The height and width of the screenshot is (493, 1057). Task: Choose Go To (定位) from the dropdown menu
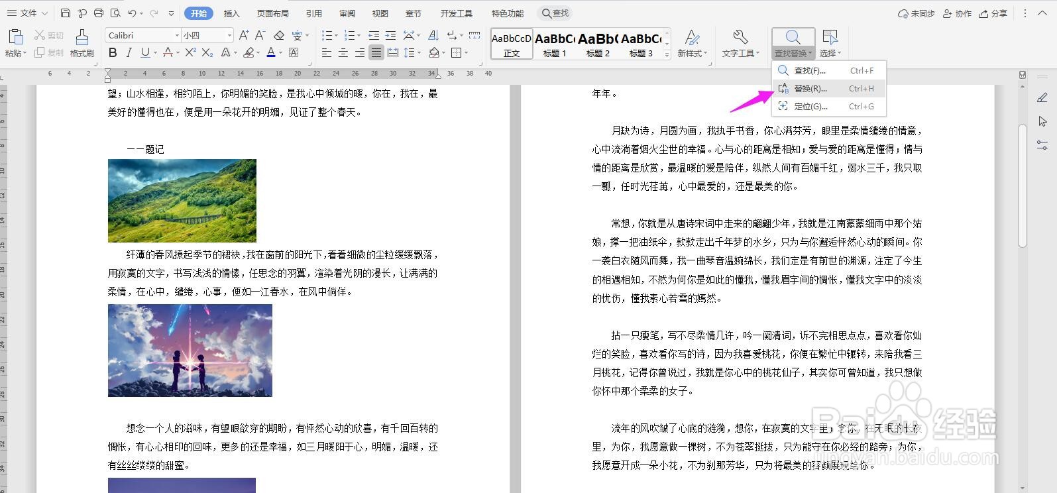[x=828, y=106]
